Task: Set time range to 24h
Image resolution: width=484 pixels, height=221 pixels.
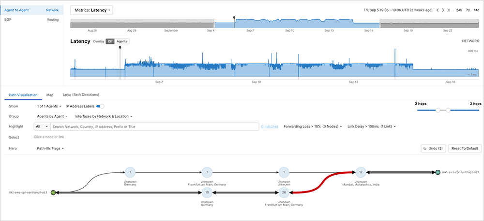Action: (x=459, y=10)
